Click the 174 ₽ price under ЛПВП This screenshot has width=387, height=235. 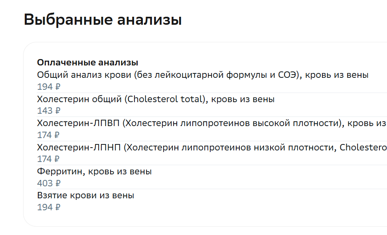coord(48,135)
